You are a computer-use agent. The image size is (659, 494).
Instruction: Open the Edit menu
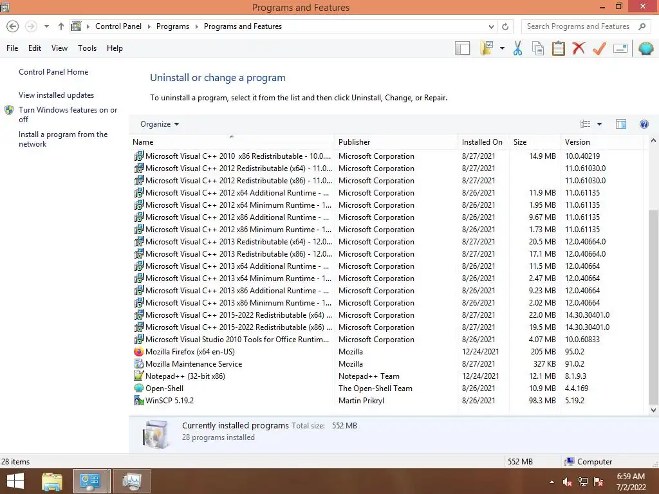coord(35,48)
